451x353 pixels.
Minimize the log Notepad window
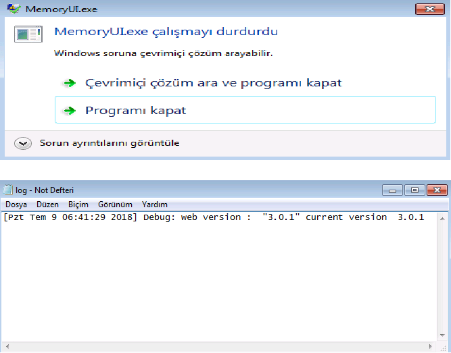392,190
